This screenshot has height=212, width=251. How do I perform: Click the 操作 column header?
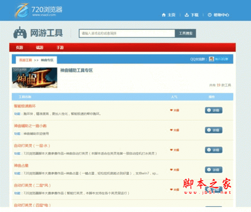point(212,97)
